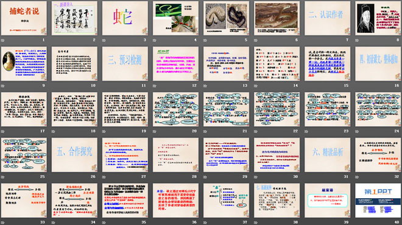Click the star icon under slide 33
Viewport: 402px width, 225px height.
click(x=2, y=222)
